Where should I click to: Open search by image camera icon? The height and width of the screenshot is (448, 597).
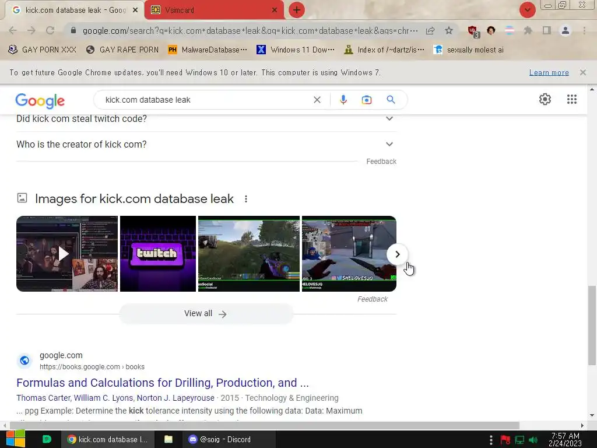pos(366,100)
